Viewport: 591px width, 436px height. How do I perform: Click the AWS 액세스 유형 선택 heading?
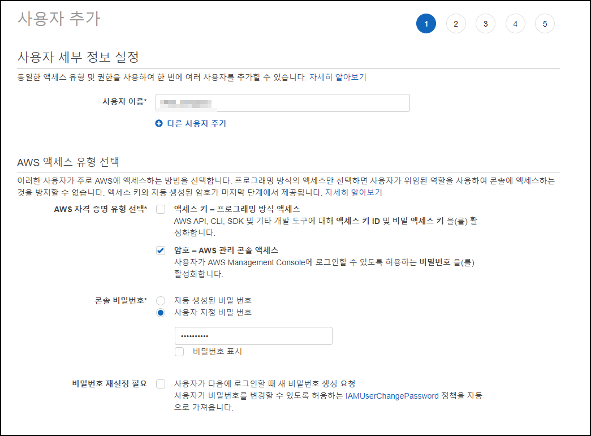pyautogui.click(x=68, y=162)
